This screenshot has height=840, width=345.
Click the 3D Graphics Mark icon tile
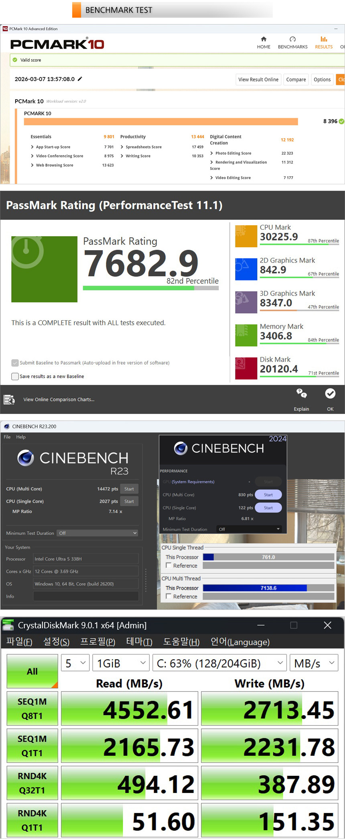click(x=246, y=302)
